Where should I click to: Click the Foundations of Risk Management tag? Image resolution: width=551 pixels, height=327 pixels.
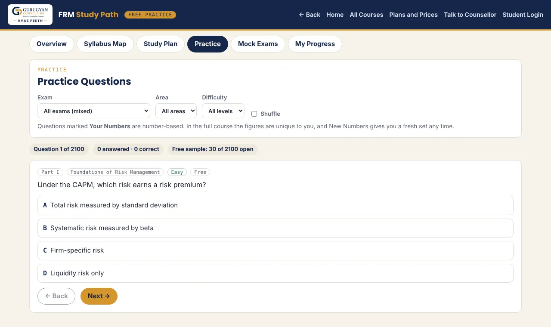tap(115, 172)
